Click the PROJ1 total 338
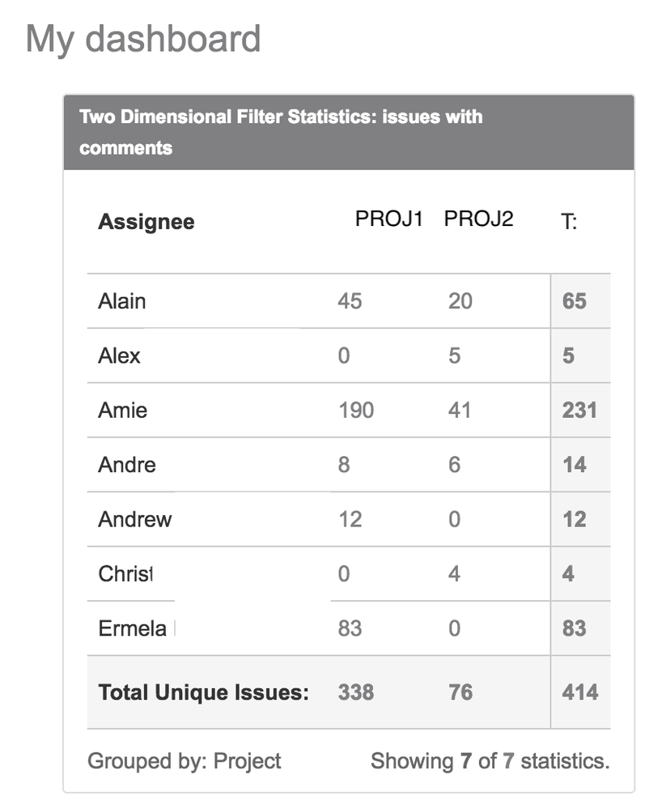 [x=355, y=692]
